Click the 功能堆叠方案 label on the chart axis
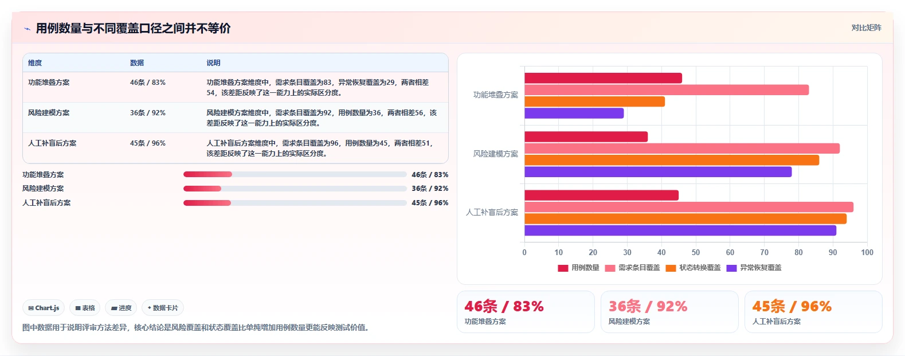Image resolution: width=905 pixels, height=356 pixels. point(496,95)
